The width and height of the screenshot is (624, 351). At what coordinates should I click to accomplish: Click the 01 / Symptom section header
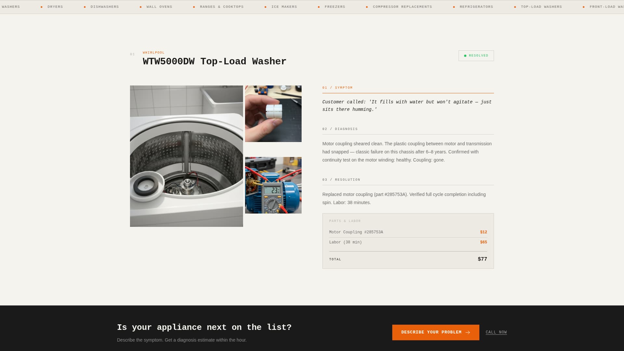(x=337, y=88)
